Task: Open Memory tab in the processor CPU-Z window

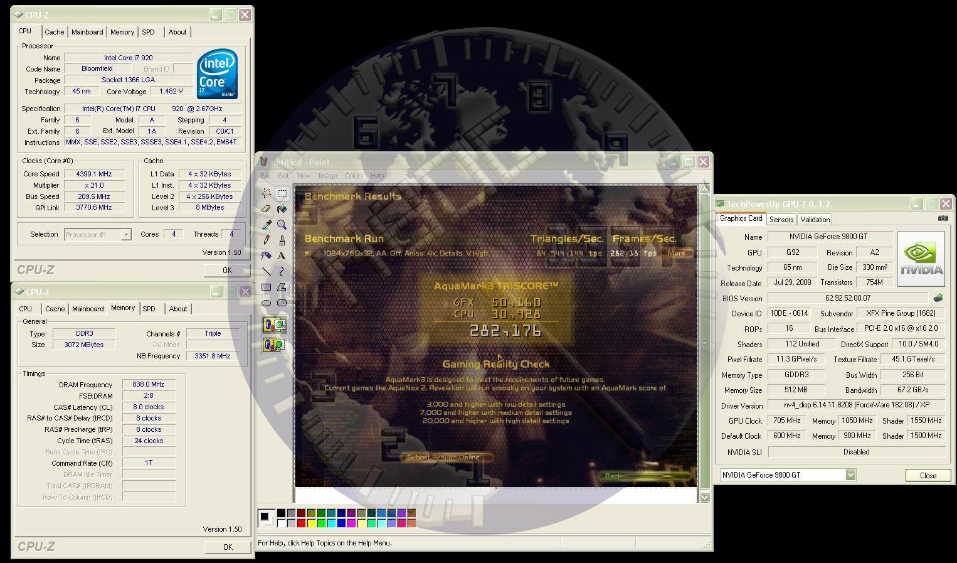Action: tap(122, 32)
